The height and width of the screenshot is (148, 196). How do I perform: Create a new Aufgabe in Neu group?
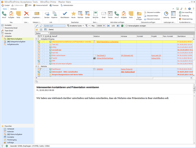point(11,15)
